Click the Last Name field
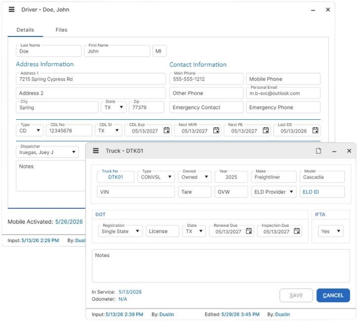 point(49,51)
